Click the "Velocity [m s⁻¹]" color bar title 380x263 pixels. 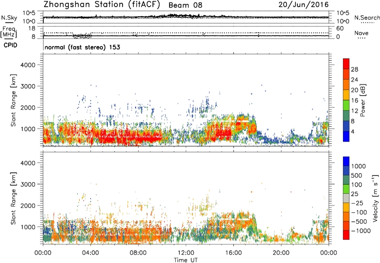(x=375, y=198)
